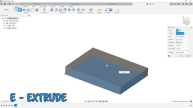Open the Create menu dropdown
Viewport: 193px width, 108px height.
click(x=26, y=13)
